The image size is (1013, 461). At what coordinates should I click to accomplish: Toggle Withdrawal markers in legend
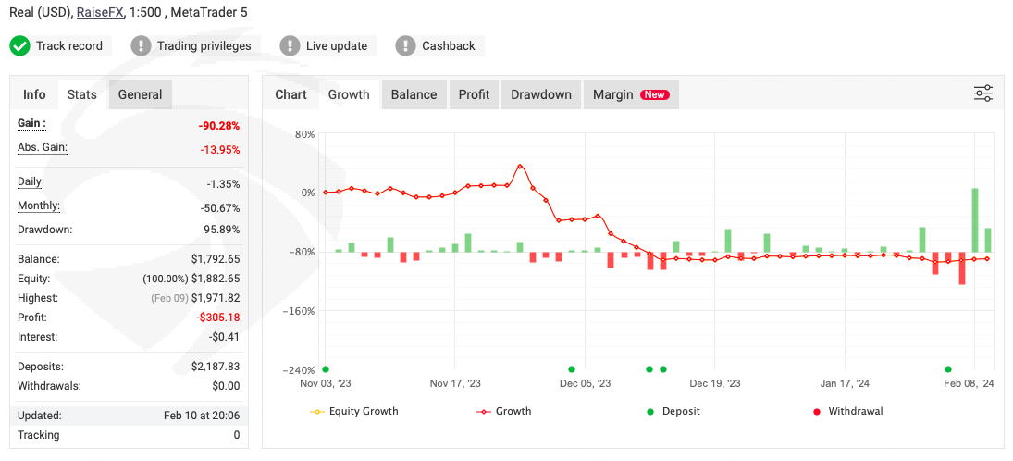click(846, 411)
